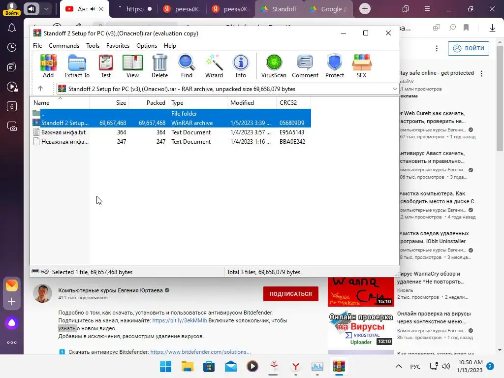504x378 pixels.
Task: Open File Explorer from taskbar
Action: pyautogui.click(x=187, y=366)
